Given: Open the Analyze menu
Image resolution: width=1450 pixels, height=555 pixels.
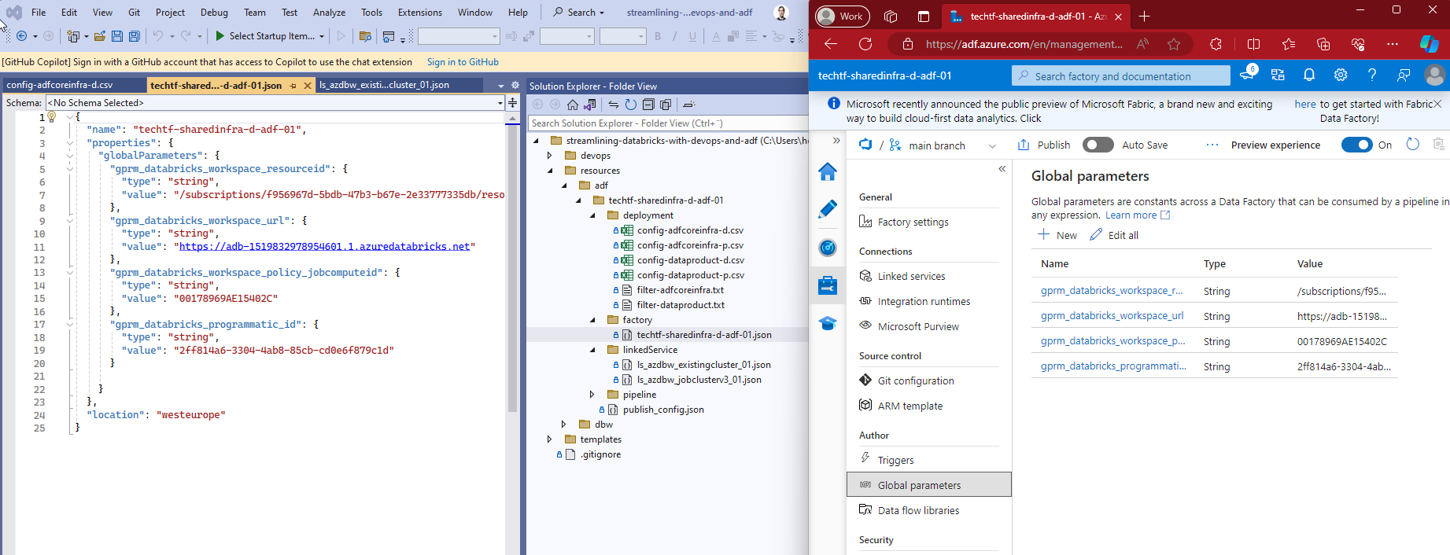Looking at the screenshot, I should tap(329, 13).
